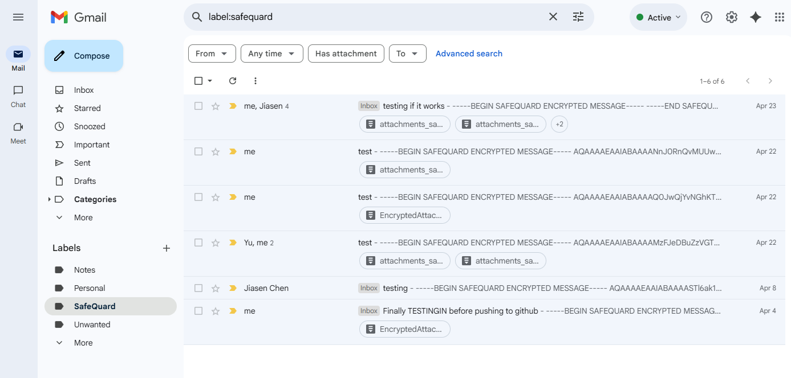Expand the Categories section

[x=50, y=199]
